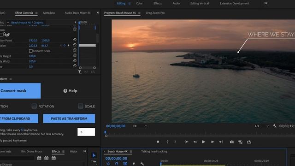Reset the Anchor Point parameter
Image resolution: width=295 pixels, height=166 pixels.
pos(75,40)
